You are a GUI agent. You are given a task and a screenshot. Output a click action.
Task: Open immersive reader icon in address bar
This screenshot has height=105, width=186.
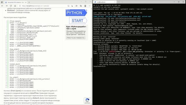coord(68,6)
